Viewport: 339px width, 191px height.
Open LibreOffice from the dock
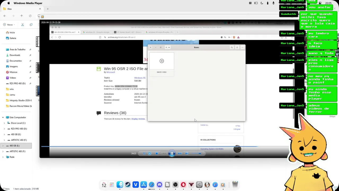pos(167,185)
